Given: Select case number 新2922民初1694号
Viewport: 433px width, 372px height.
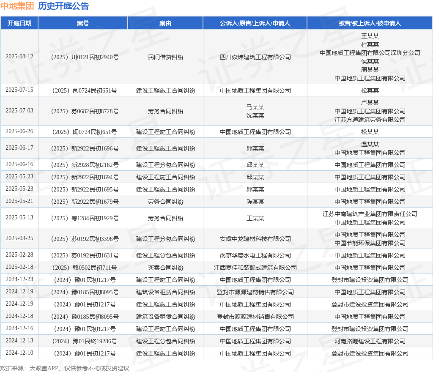Looking at the screenshot, I should click(x=85, y=177).
